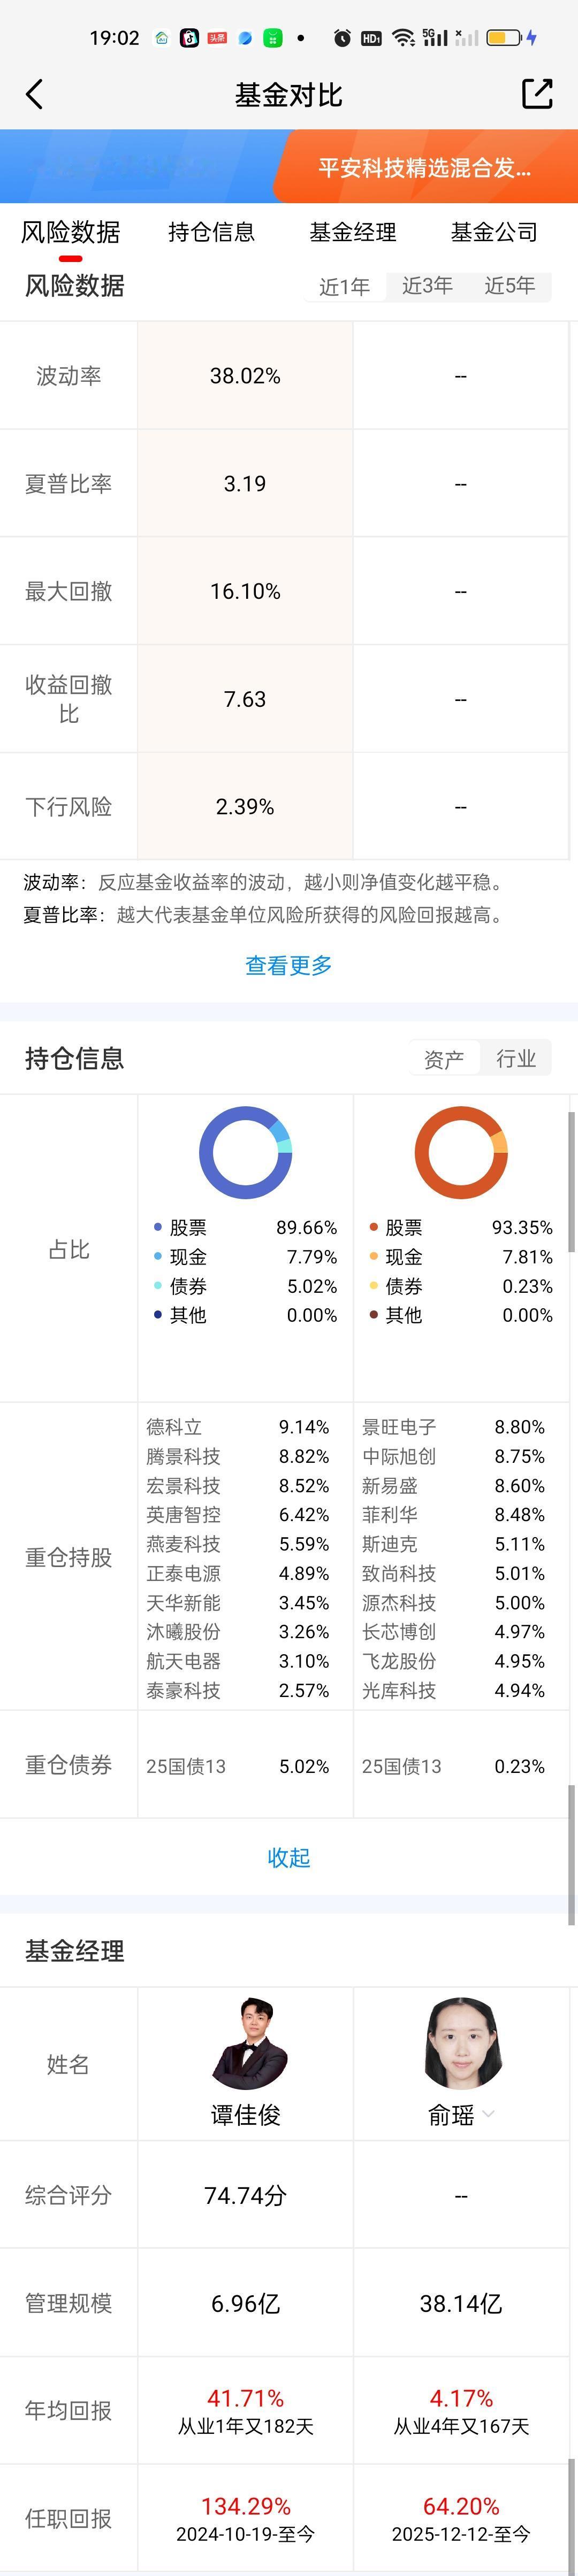This screenshot has height=2576, width=578.
Task: Expand the 俞瑶 manager dropdown arrow
Action: point(489,2114)
